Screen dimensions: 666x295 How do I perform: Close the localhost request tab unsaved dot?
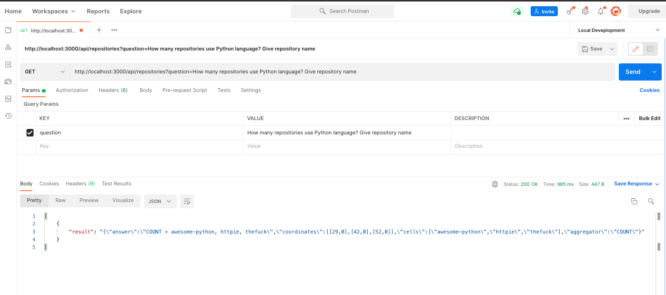point(81,30)
